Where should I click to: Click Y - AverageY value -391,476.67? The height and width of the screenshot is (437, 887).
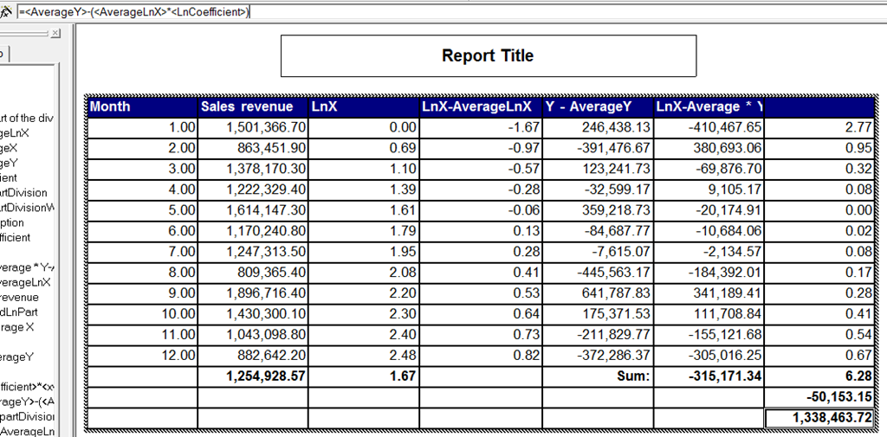pos(598,148)
